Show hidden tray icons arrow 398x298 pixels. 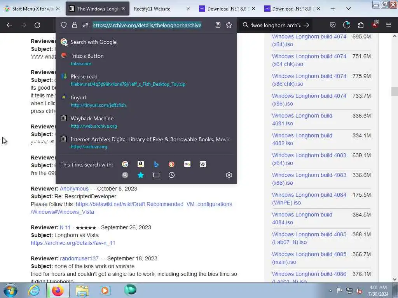(x=330, y=291)
